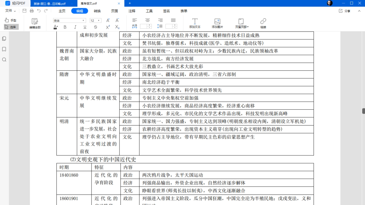Close the 高考语文.pdf tab

119,3
